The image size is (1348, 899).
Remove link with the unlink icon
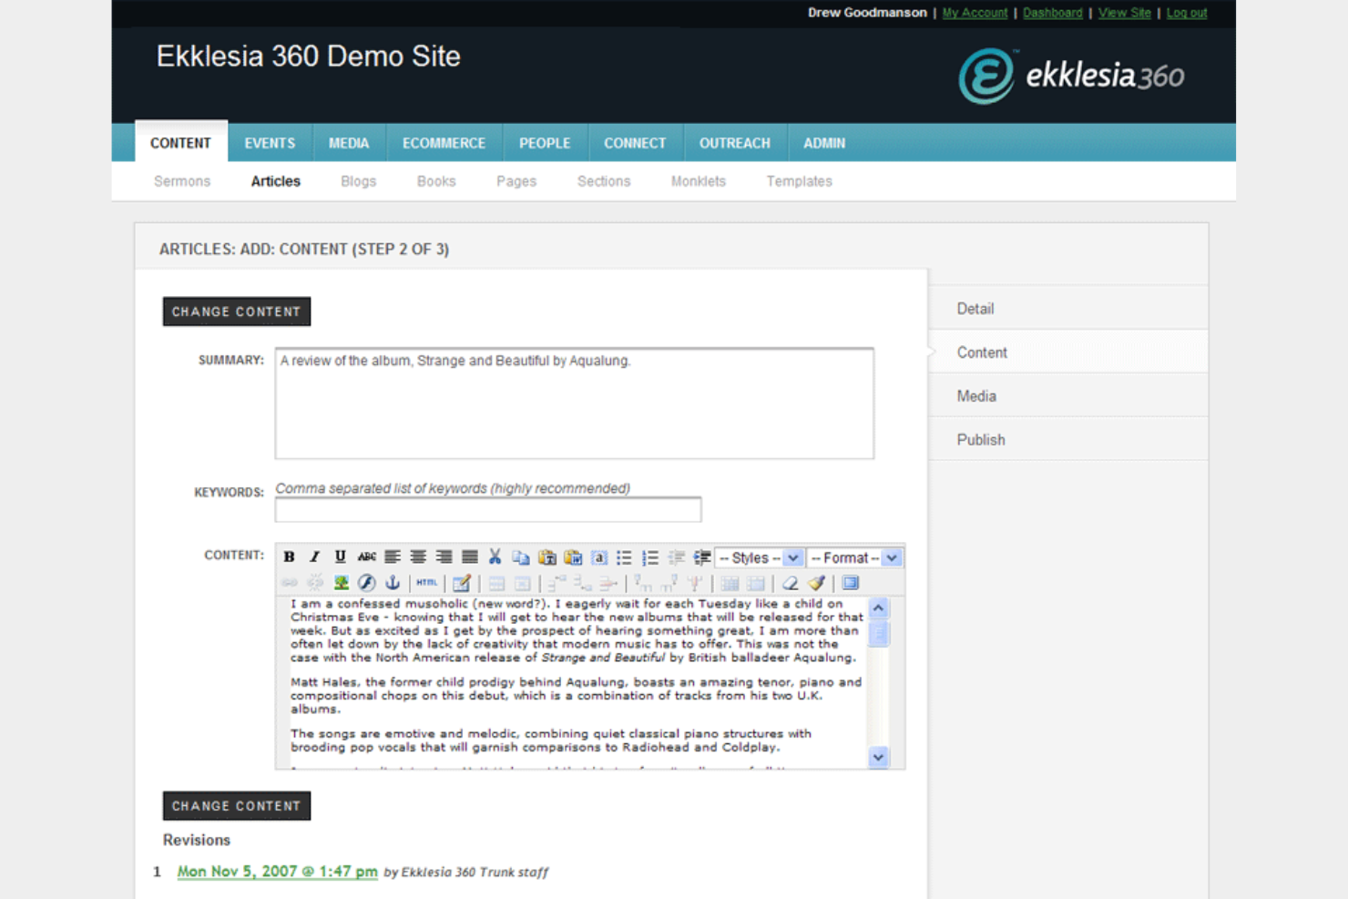(x=315, y=583)
